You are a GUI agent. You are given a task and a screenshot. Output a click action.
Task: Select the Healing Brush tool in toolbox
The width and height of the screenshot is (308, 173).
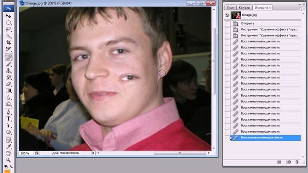[9, 58]
